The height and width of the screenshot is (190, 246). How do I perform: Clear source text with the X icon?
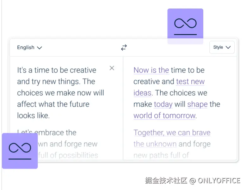pos(112,68)
